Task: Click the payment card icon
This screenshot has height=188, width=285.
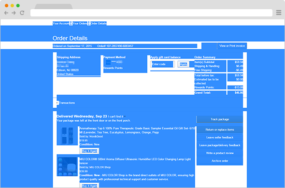Action: tap(108, 62)
